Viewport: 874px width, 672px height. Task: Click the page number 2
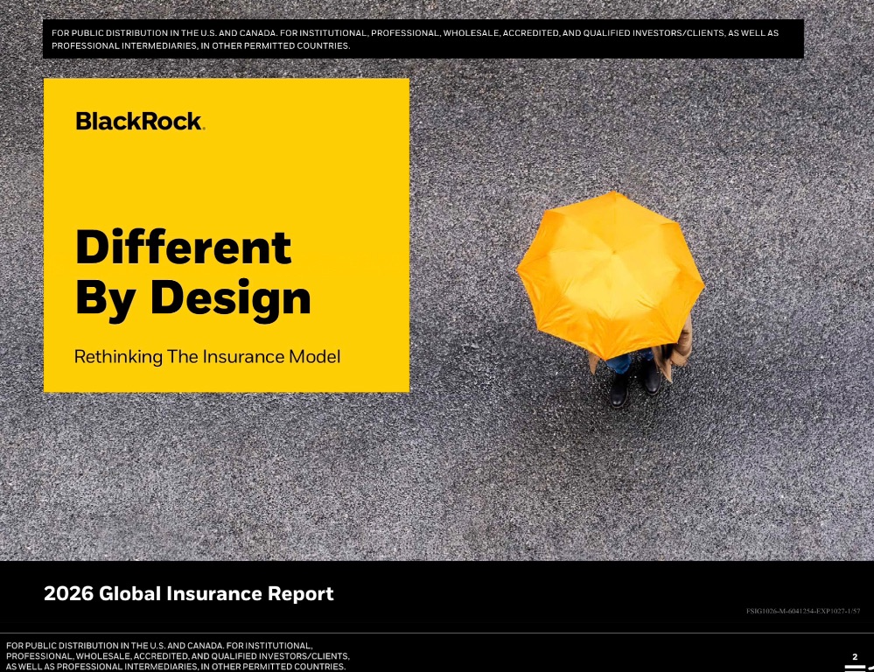click(855, 657)
